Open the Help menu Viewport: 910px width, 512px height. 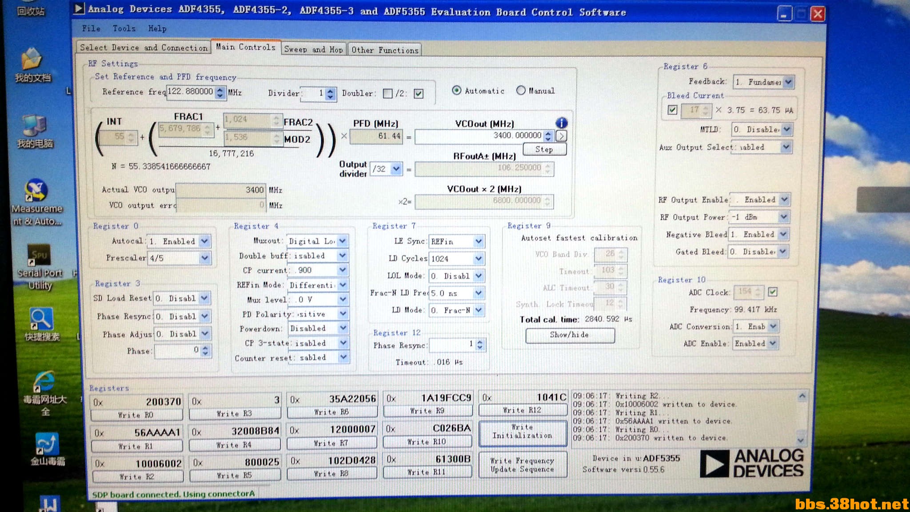pos(157,28)
